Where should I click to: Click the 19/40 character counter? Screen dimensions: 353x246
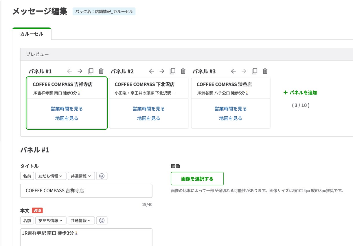pyautogui.click(x=147, y=204)
